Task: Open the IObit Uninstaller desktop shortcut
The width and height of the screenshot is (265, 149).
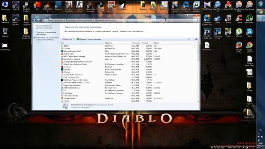Action: point(249,19)
